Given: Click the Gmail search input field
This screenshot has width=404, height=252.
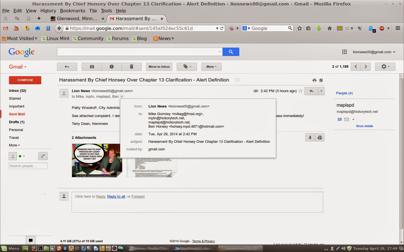Looking at the screenshot, I should 140,52.
